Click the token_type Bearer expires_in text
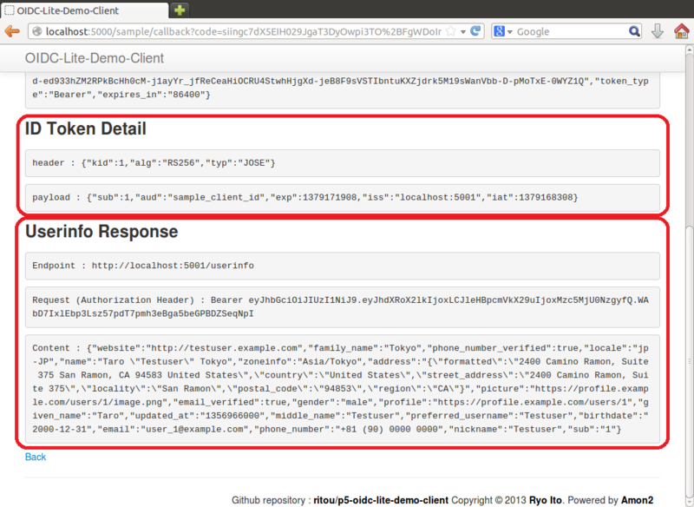This screenshot has width=694, height=507. pos(342,88)
